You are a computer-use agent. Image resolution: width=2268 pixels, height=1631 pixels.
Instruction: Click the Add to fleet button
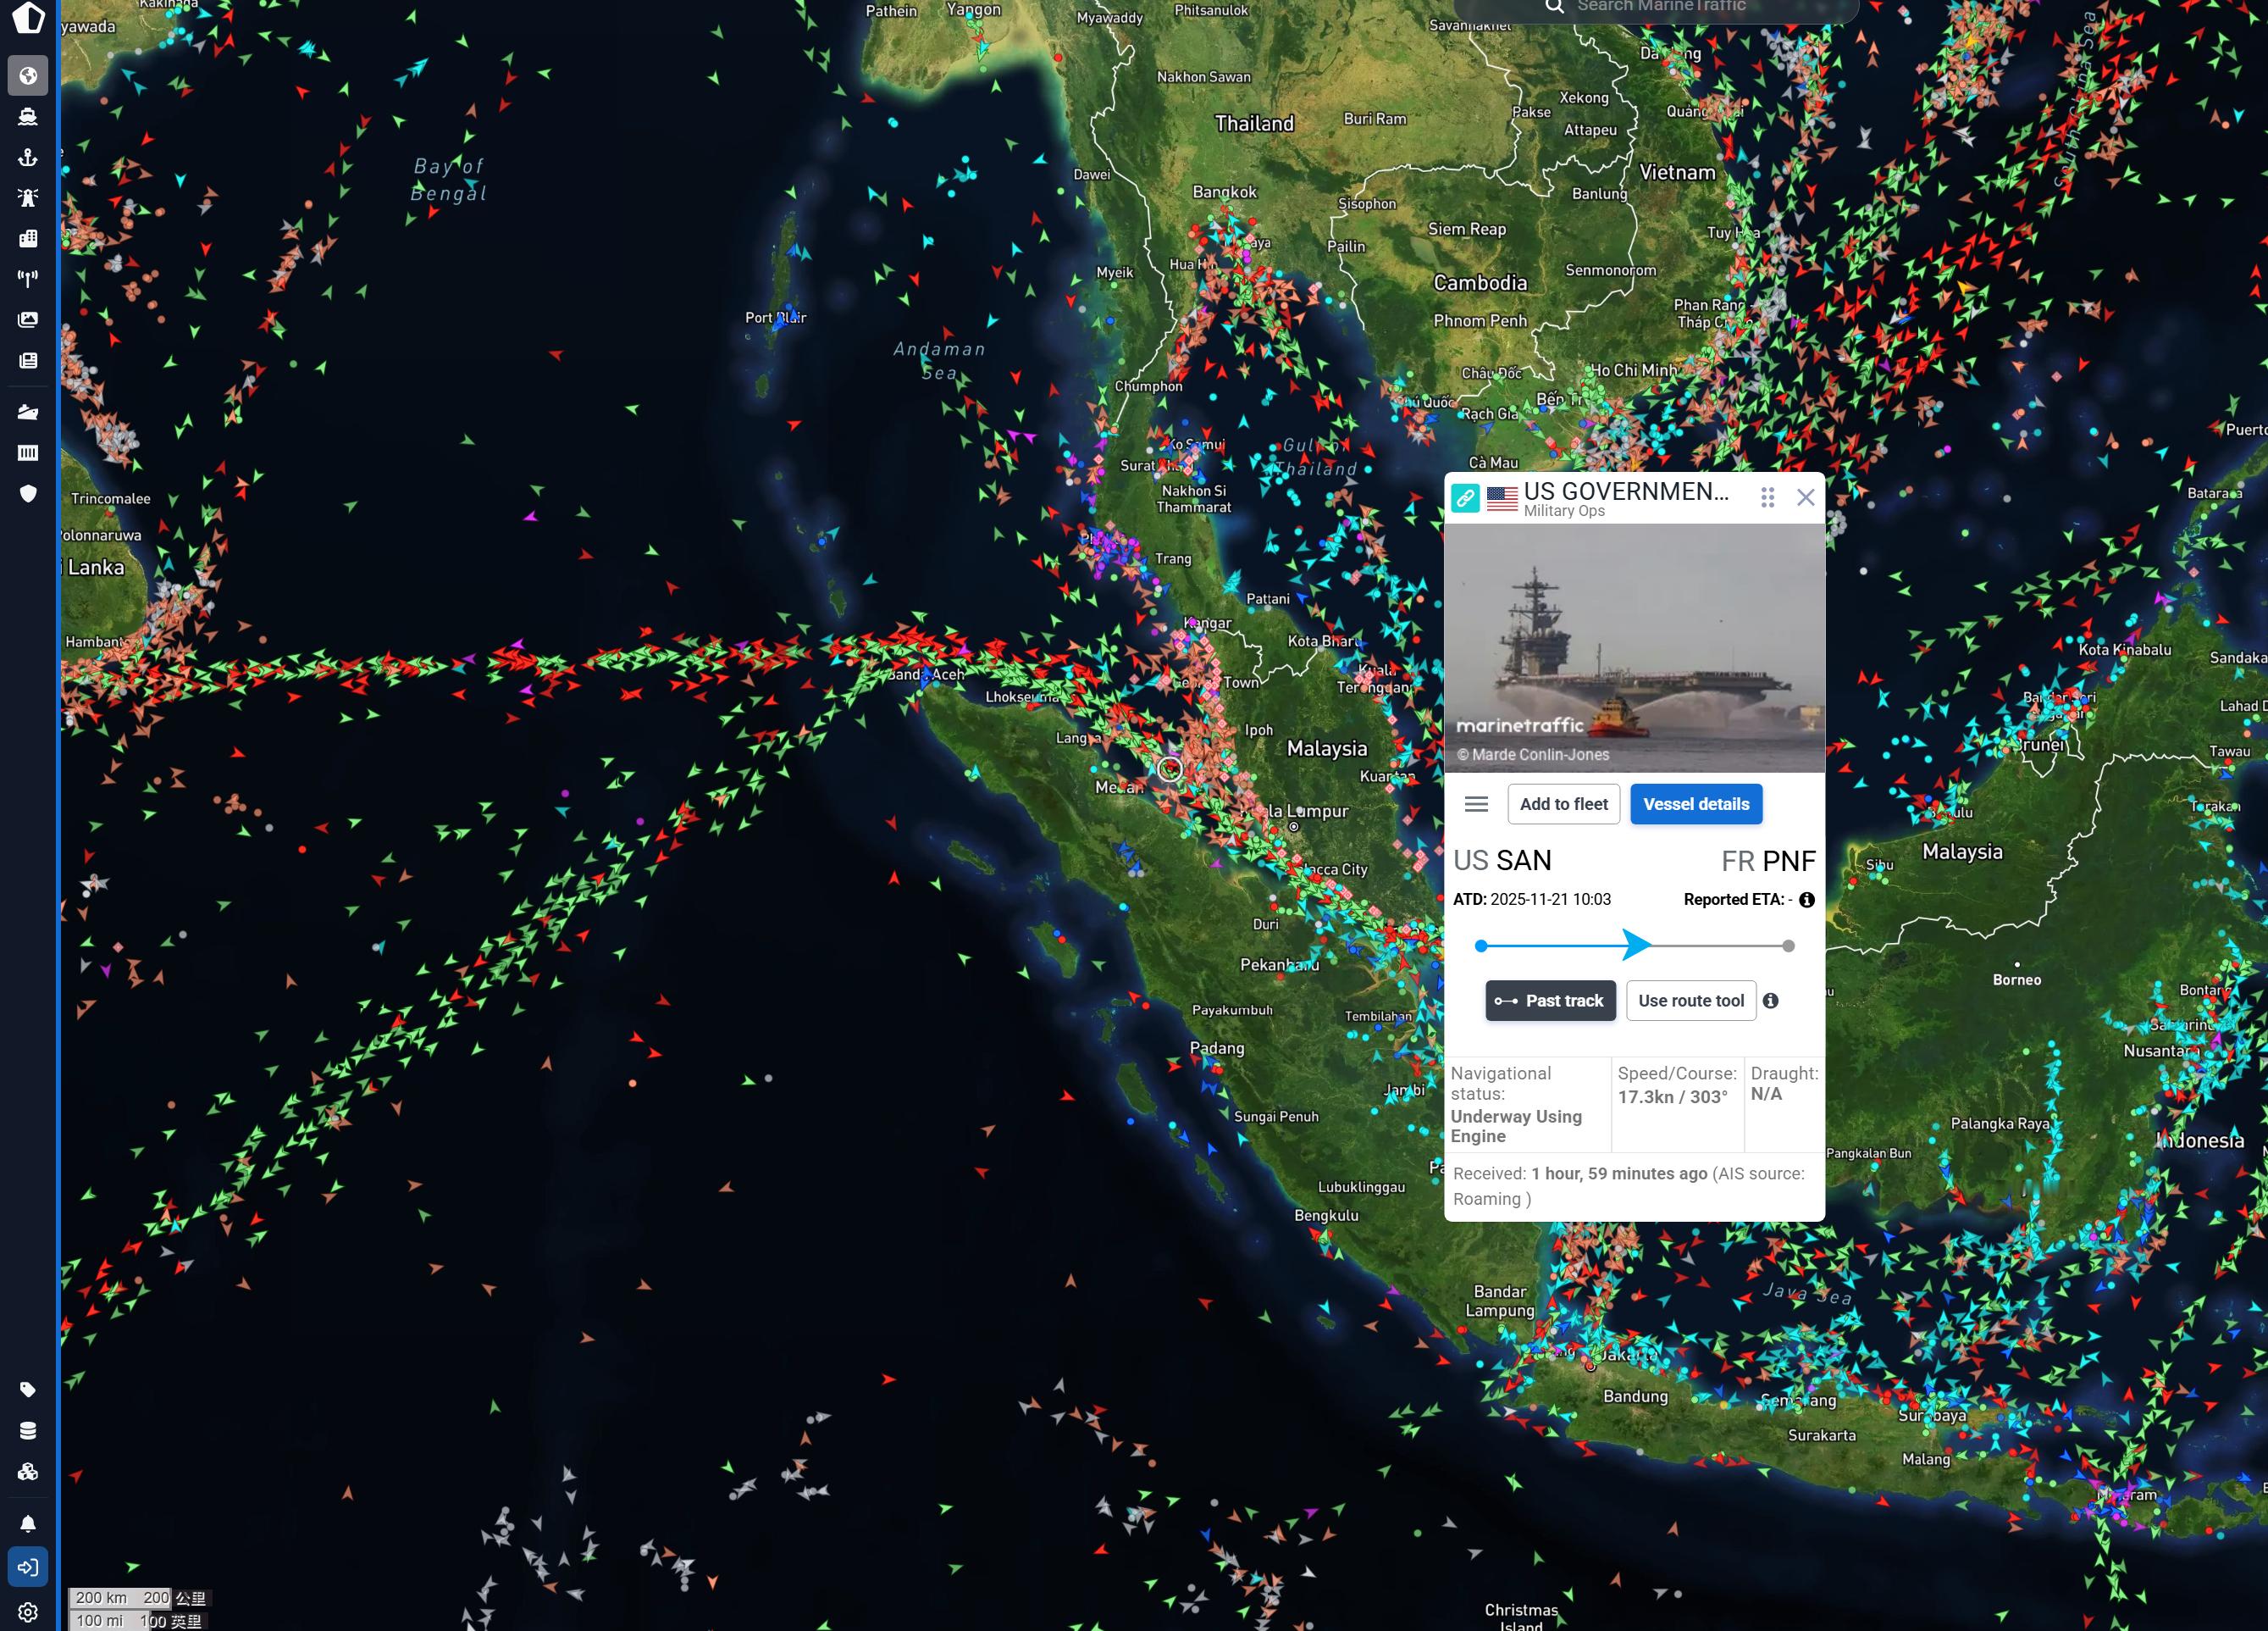click(x=1563, y=805)
